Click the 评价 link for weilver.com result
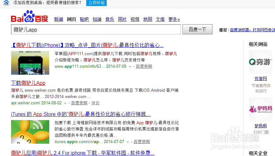This screenshot has height=156, width=275. tap(95, 103)
